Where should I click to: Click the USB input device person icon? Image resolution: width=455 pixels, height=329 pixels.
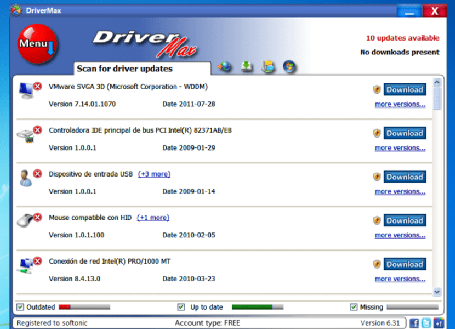coord(26,178)
